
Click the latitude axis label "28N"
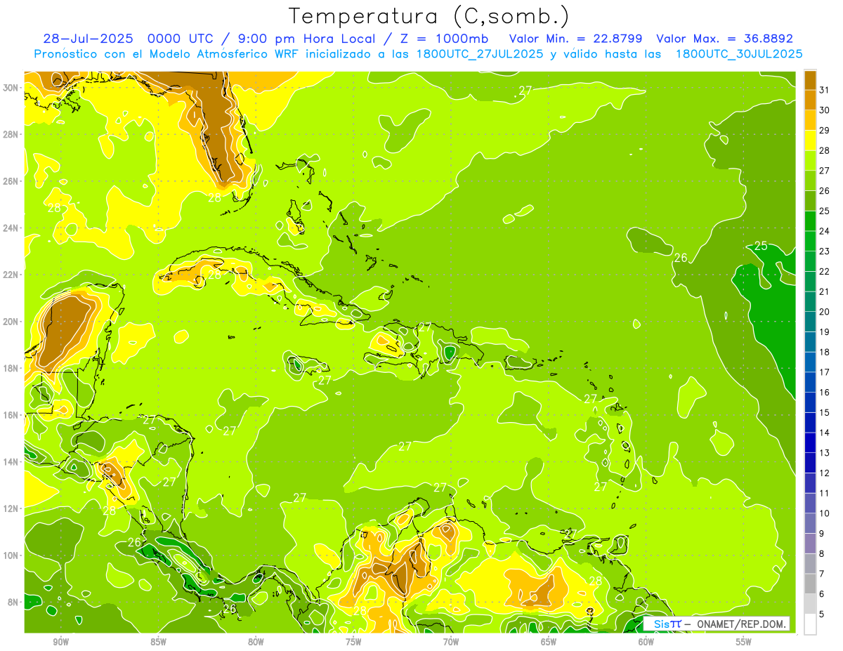[x=11, y=134]
